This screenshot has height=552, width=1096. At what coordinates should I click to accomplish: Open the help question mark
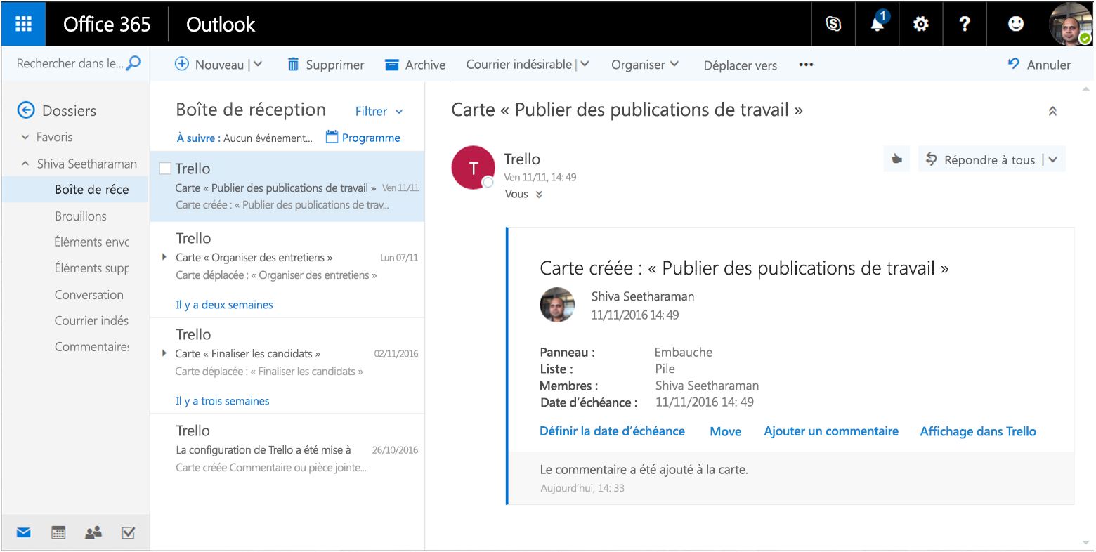[x=965, y=24]
